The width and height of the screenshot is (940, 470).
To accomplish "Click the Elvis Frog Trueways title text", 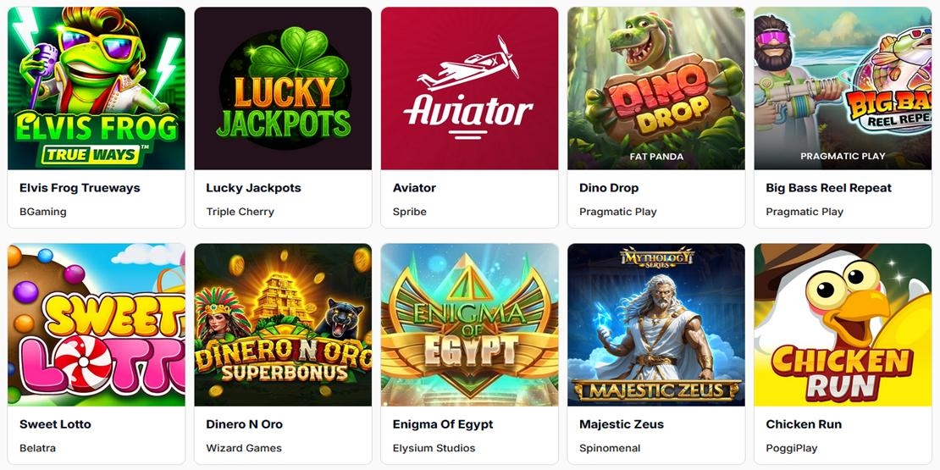I will click(x=80, y=188).
